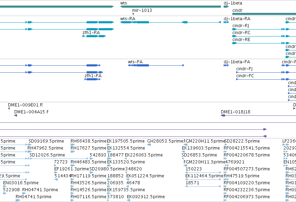Click the dj-1beta gene label
The width and height of the screenshot is (296, 202).
tap(233, 3)
